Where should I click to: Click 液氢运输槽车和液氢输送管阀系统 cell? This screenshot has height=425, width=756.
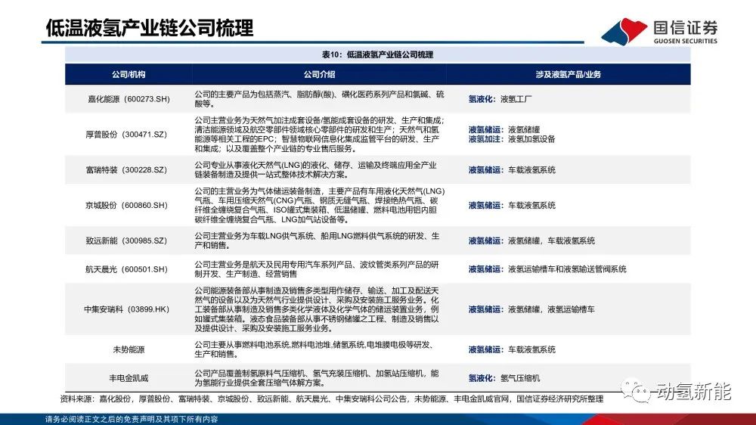pyautogui.click(x=547, y=269)
